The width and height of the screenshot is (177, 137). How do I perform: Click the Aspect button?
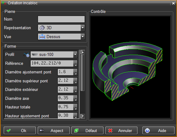[x=54, y=131]
